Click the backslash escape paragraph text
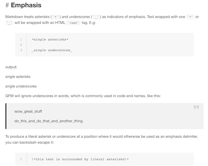Image resolution: width=208 pixels, height=166 pixels. (x=102, y=139)
